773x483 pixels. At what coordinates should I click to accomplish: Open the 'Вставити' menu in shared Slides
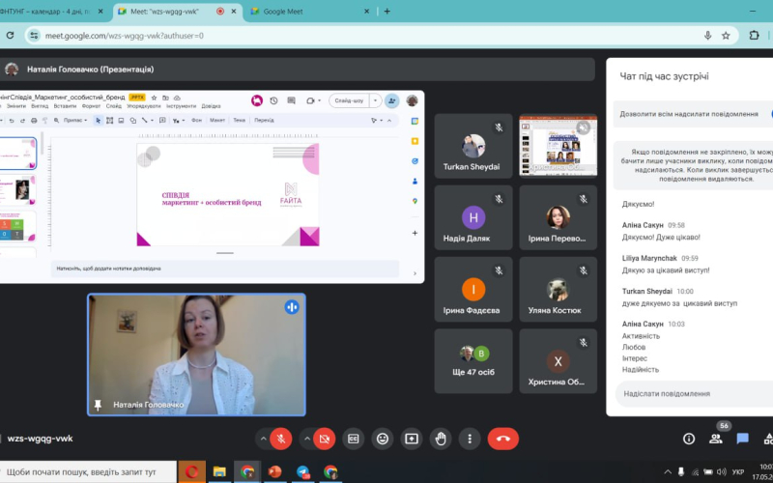click(x=65, y=106)
